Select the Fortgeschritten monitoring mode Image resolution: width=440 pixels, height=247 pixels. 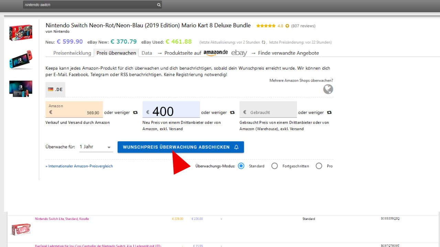coord(274,166)
